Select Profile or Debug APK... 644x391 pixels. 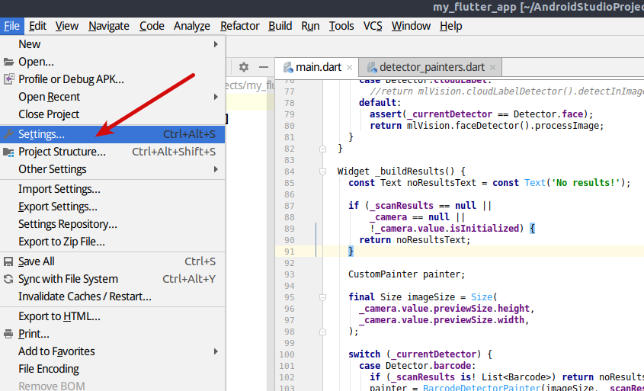tap(113, 79)
